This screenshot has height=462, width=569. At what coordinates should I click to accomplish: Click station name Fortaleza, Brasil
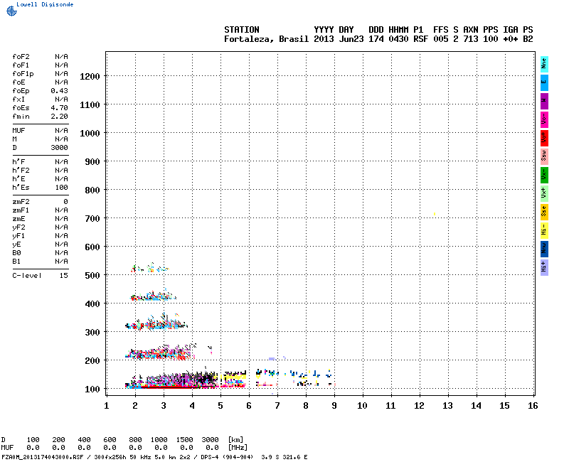click(266, 39)
